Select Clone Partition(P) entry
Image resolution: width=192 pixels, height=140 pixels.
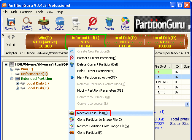(x=111, y=133)
